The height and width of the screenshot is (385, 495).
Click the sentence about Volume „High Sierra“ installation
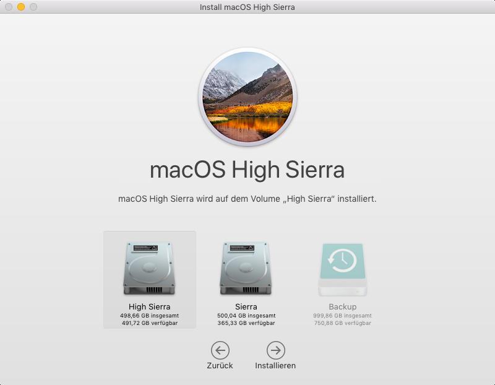click(247, 199)
